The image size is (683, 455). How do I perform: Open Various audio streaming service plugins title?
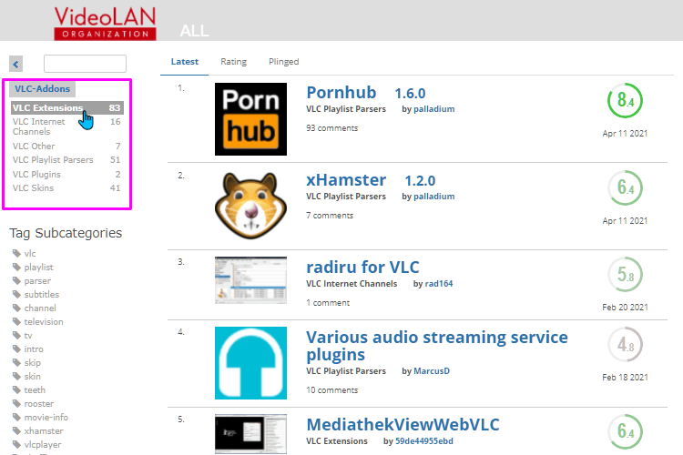pyautogui.click(x=437, y=346)
